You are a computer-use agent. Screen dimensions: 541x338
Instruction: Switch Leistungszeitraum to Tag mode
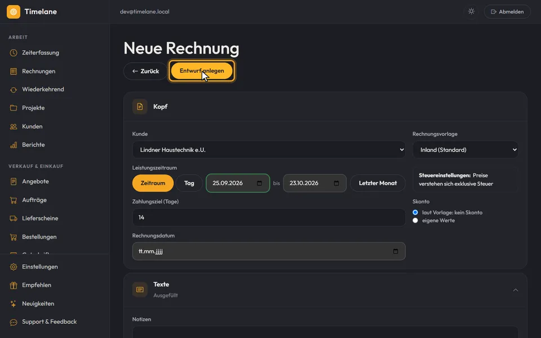(x=189, y=183)
